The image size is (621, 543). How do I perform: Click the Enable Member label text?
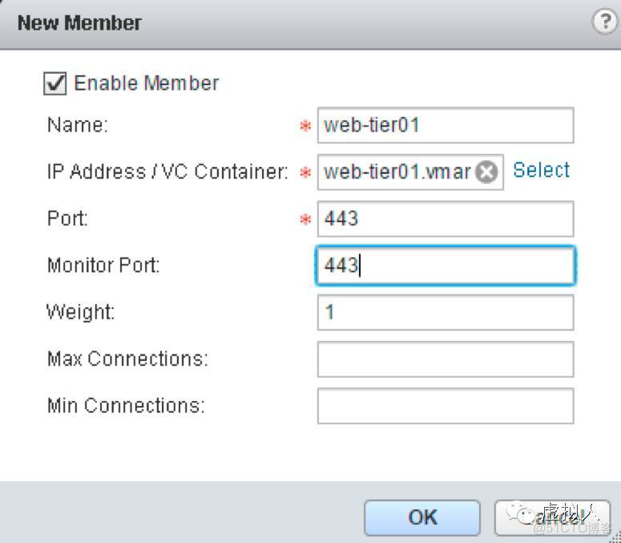(146, 83)
